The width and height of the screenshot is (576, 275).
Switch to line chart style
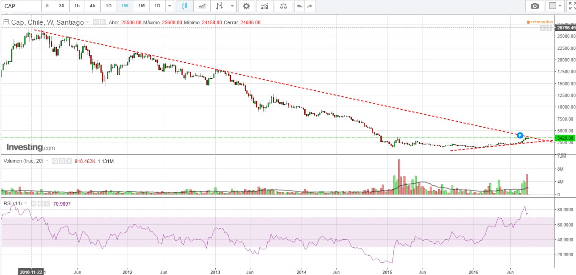click(x=202, y=6)
